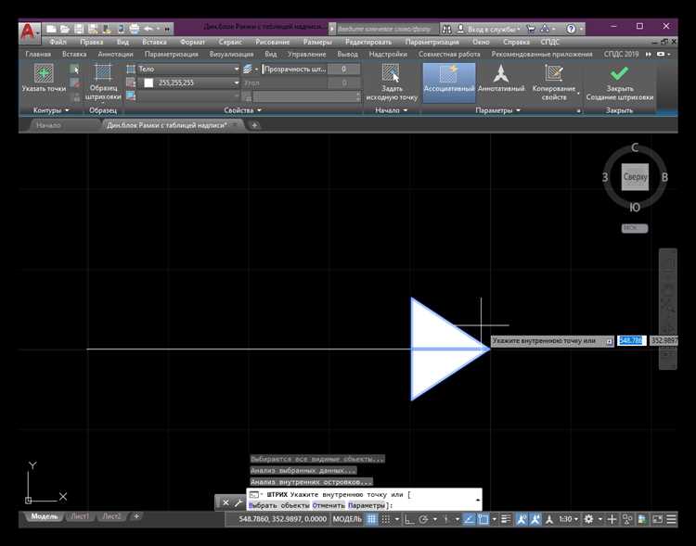This screenshot has height=546, width=696.
Task: Close hatch creation with green checkmark
Action: 619,74
